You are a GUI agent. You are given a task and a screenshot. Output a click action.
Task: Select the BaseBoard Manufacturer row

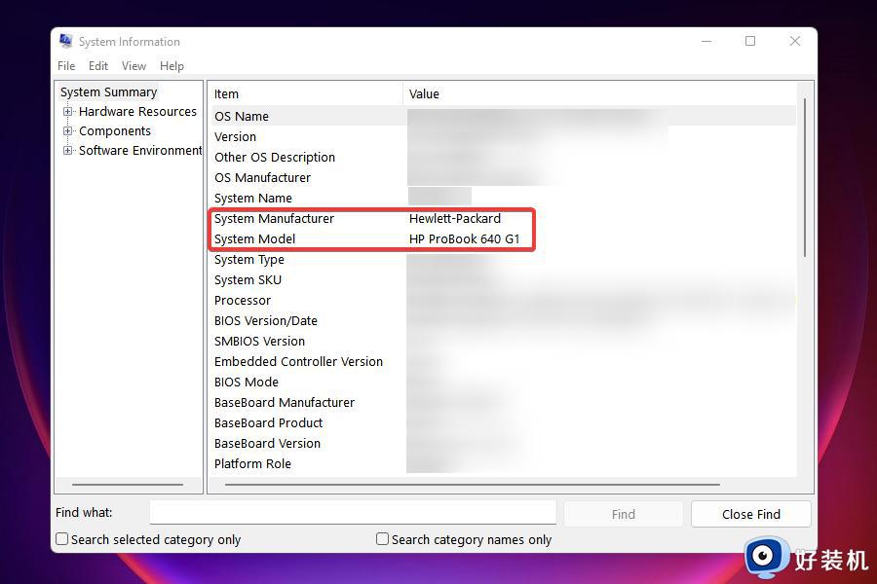click(x=504, y=403)
